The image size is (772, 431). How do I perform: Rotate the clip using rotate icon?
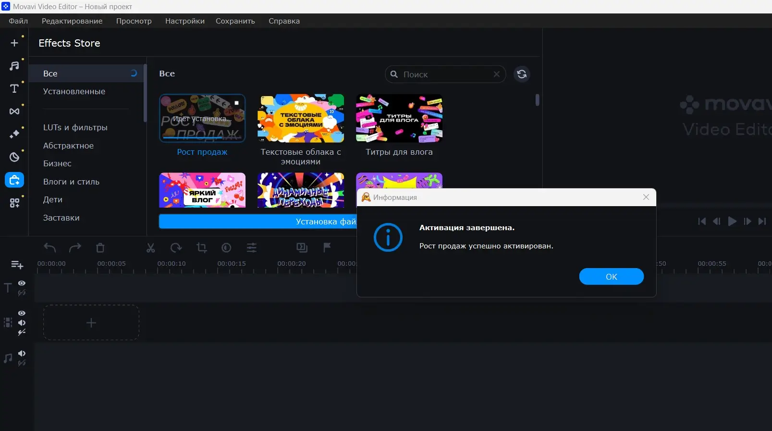tap(176, 247)
